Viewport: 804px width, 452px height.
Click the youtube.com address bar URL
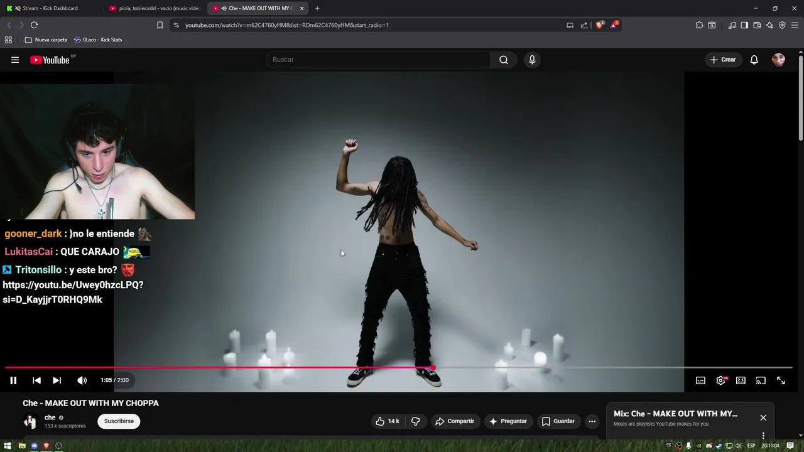287,25
